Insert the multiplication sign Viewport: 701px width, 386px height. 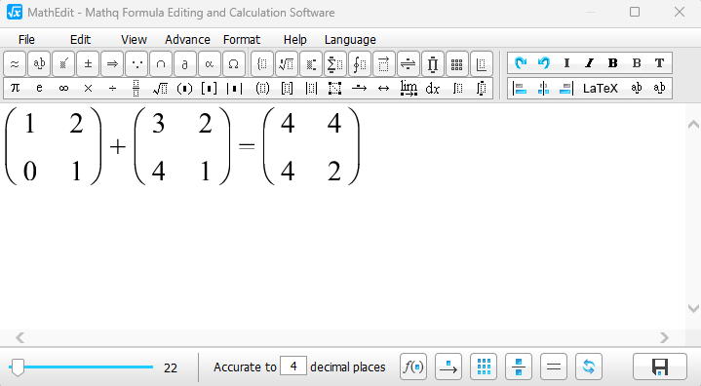point(88,88)
